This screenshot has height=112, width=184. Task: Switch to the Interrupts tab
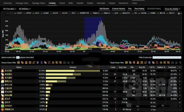pyautogui.click(x=101, y=3)
